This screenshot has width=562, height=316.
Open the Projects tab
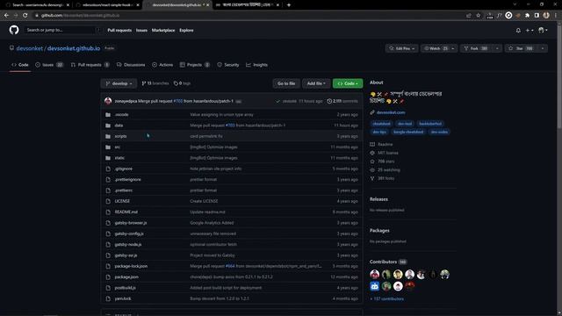(x=195, y=65)
